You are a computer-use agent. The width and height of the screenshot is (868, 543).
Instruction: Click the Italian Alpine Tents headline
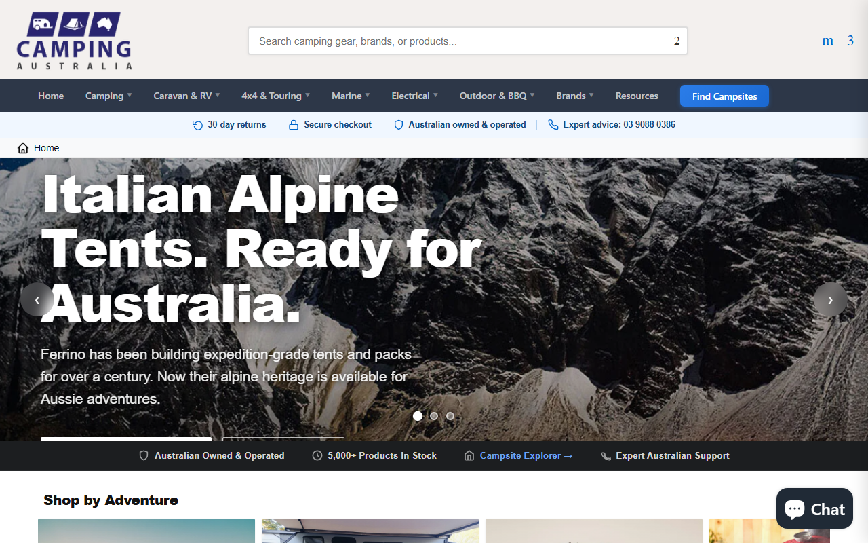261,248
